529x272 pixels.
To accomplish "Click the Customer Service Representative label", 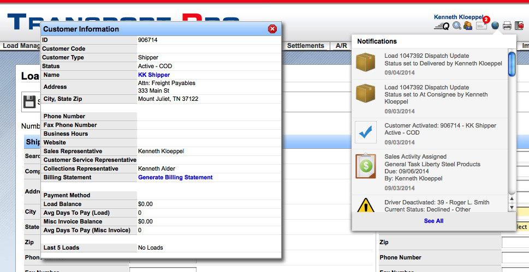I will click(90, 160).
